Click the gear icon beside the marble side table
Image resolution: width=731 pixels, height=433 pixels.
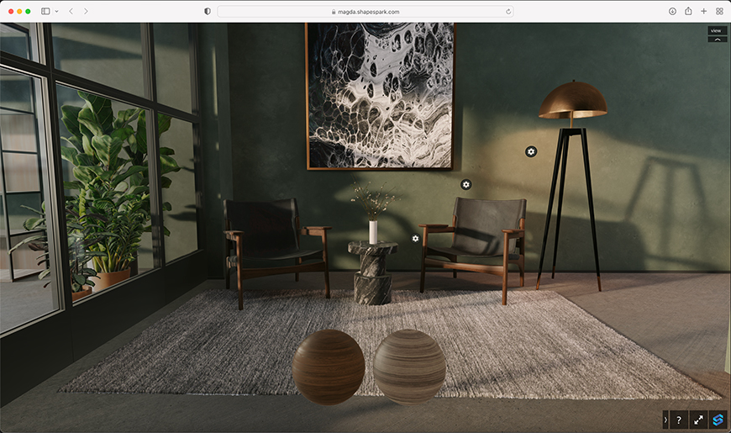[415, 239]
